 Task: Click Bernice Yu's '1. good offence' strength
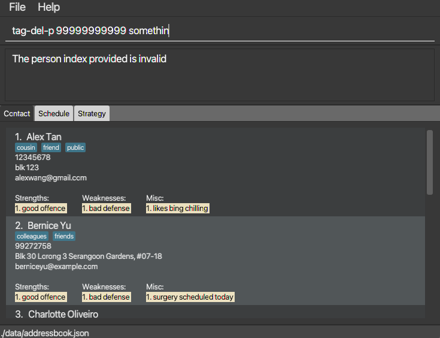click(41, 297)
